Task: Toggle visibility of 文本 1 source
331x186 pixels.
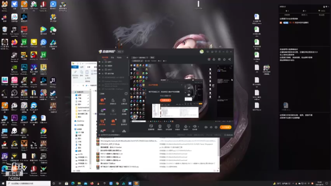Action: [100, 69]
